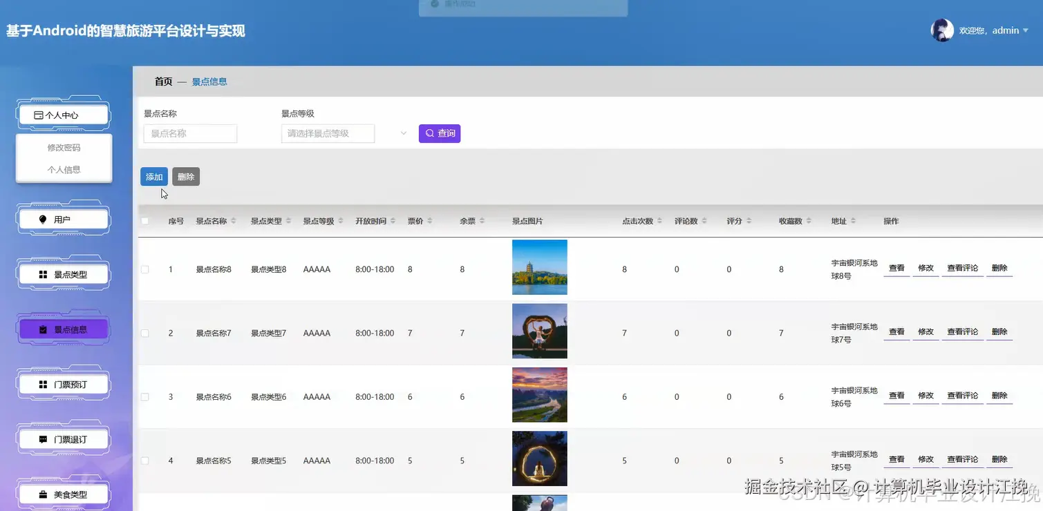The height and width of the screenshot is (511, 1043).
Task: Click 查看评论 for 景点名称6 row
Action: pyautogui.click(x=962, y=396)
